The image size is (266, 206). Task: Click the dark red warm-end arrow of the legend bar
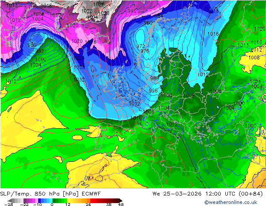(x=120, y=201)
